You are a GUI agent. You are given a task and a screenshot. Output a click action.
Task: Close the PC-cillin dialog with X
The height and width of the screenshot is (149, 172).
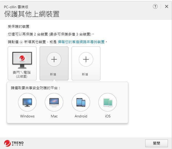167,6
